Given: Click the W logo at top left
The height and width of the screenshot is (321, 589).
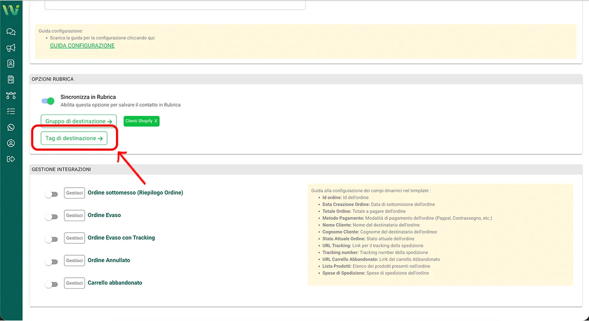Looking at the screenshot, I should point(11,10).
